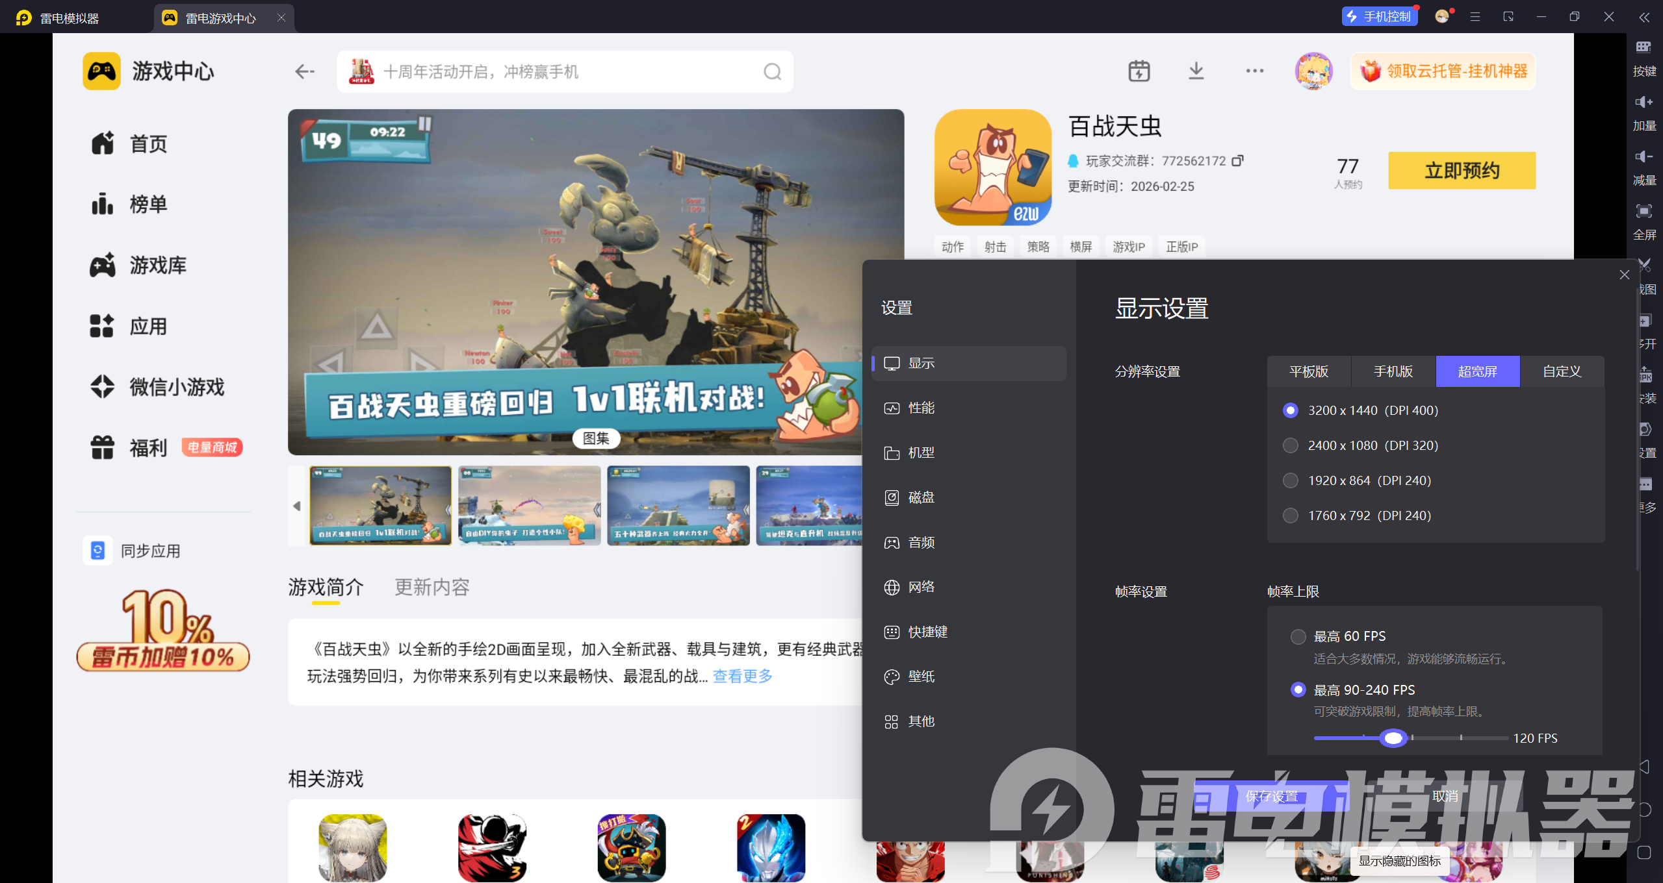Select 2400 x 1080 resolution
The width and height of the screenshot is (1663, 883).
pos(1291,445)
